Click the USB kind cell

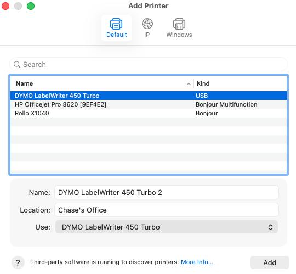202,96
